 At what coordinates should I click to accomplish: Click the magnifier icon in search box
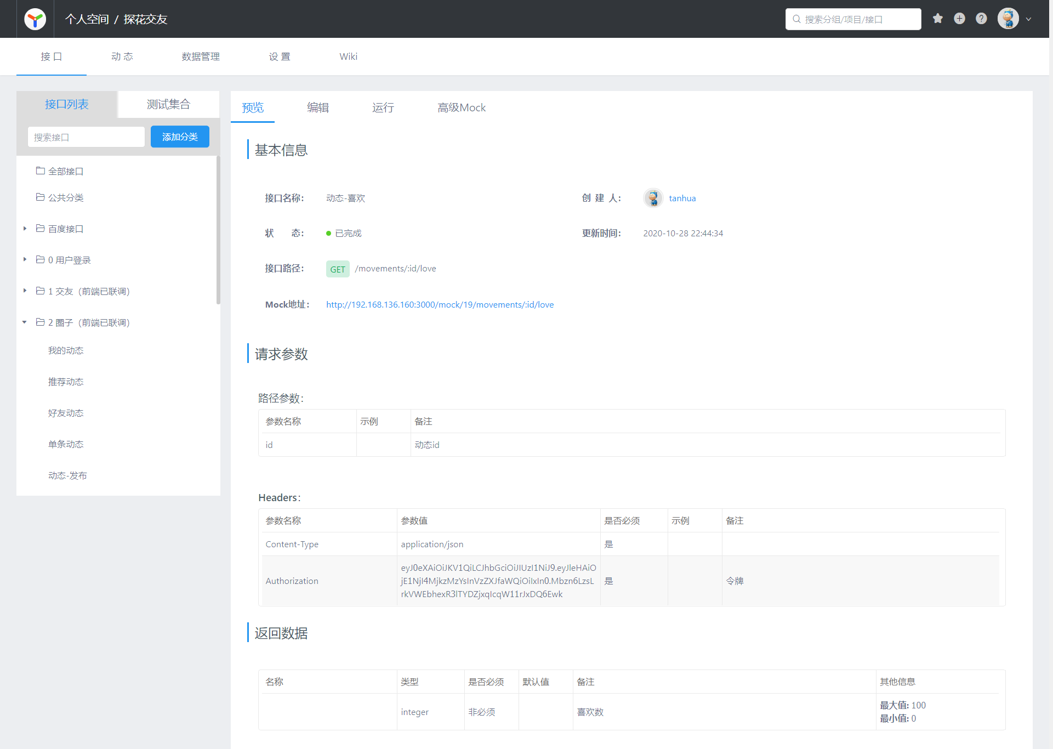(x=796, y=19)
